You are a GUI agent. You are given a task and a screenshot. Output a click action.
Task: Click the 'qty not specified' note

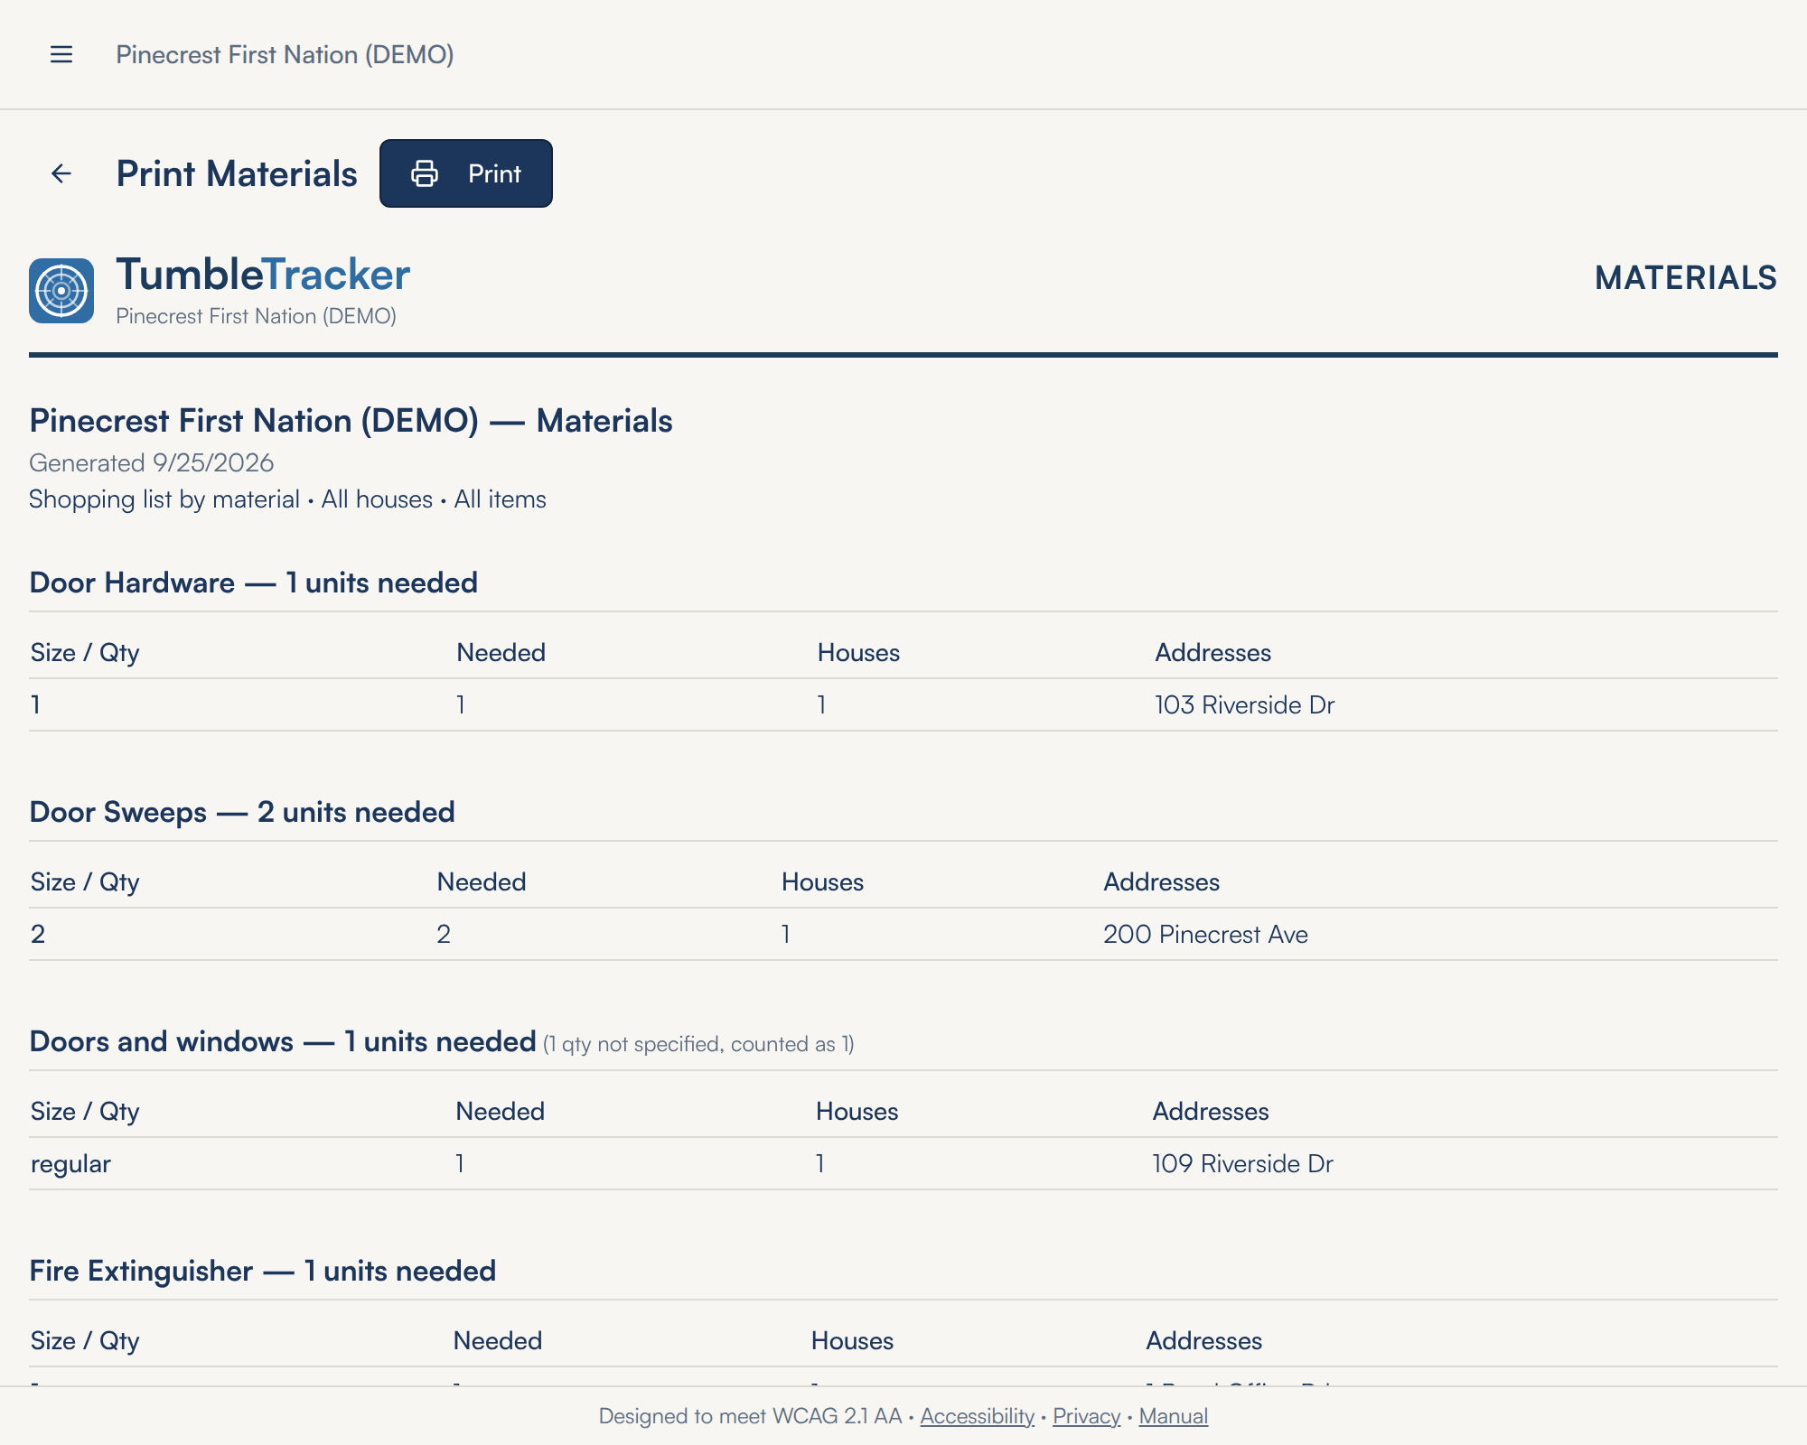(698, 1044)
